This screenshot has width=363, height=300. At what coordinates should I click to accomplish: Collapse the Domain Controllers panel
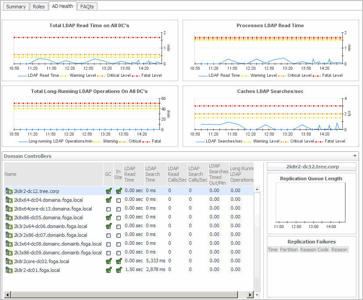tap(354, 156)
